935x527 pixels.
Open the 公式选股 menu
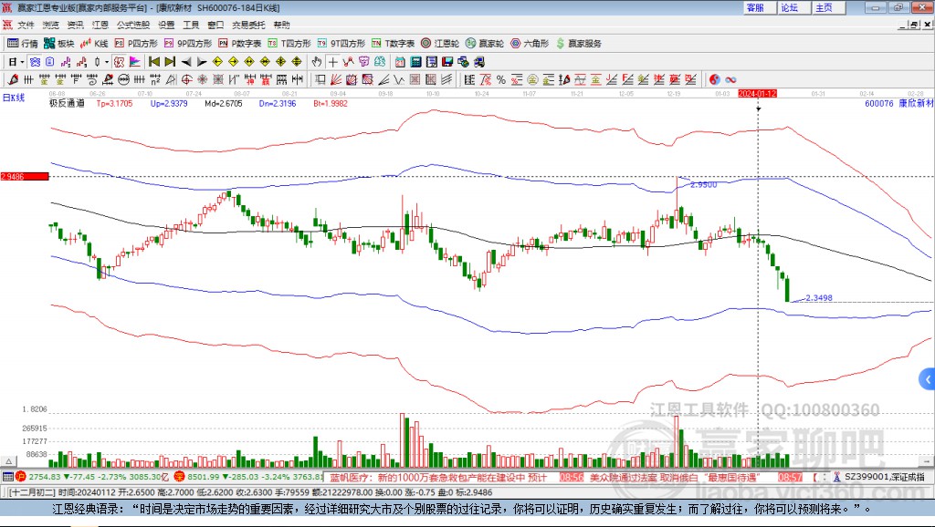[x=133, y=25]
